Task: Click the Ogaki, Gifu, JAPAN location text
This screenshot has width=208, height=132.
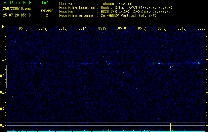Action: [137, 8]
